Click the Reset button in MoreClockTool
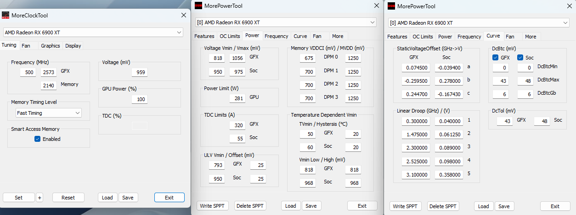This screenshot has width=576, height=215. [x=68, y=198]
